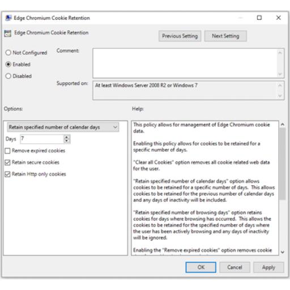Go to Previous Setting
The image size is (290, 290).
point(180,36)
